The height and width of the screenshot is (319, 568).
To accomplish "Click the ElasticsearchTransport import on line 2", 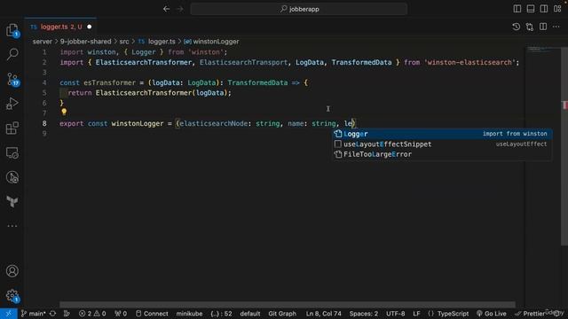I will pyautogui.click(x=243, y=62).
